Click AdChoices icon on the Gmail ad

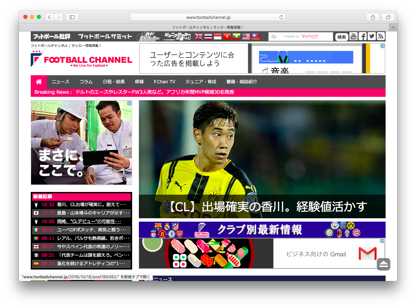pos(382,241)
